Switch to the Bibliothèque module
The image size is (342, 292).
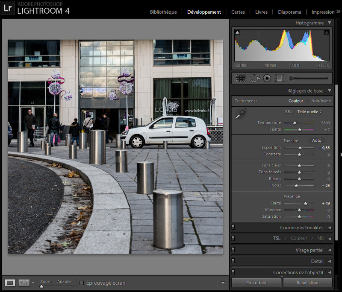(x=163, y=12)
